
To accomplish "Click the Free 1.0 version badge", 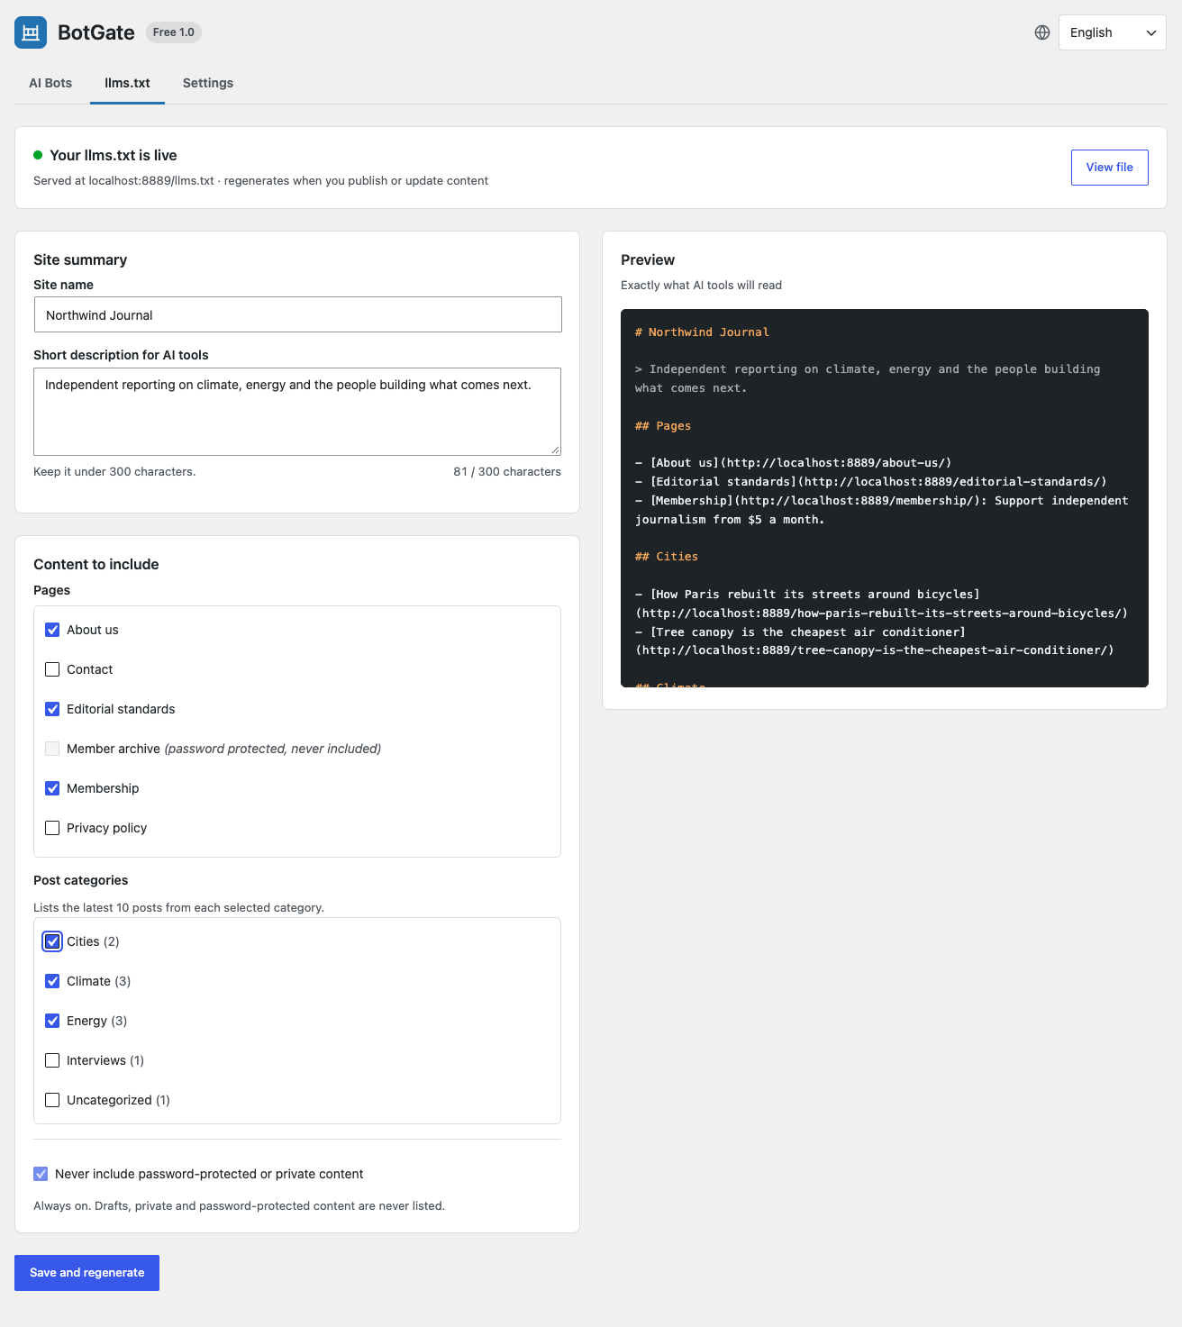I will click(174, 32).
